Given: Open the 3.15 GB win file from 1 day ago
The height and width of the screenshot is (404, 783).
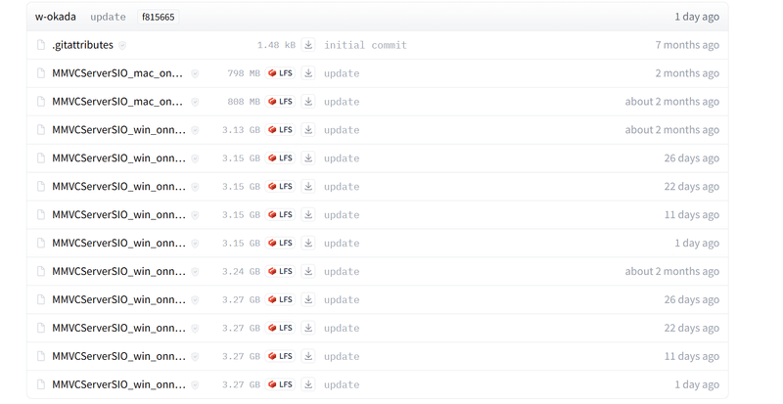Looking at the screenshot, I should [118, 244].
